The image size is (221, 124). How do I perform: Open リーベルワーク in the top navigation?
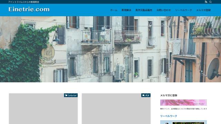183,10
